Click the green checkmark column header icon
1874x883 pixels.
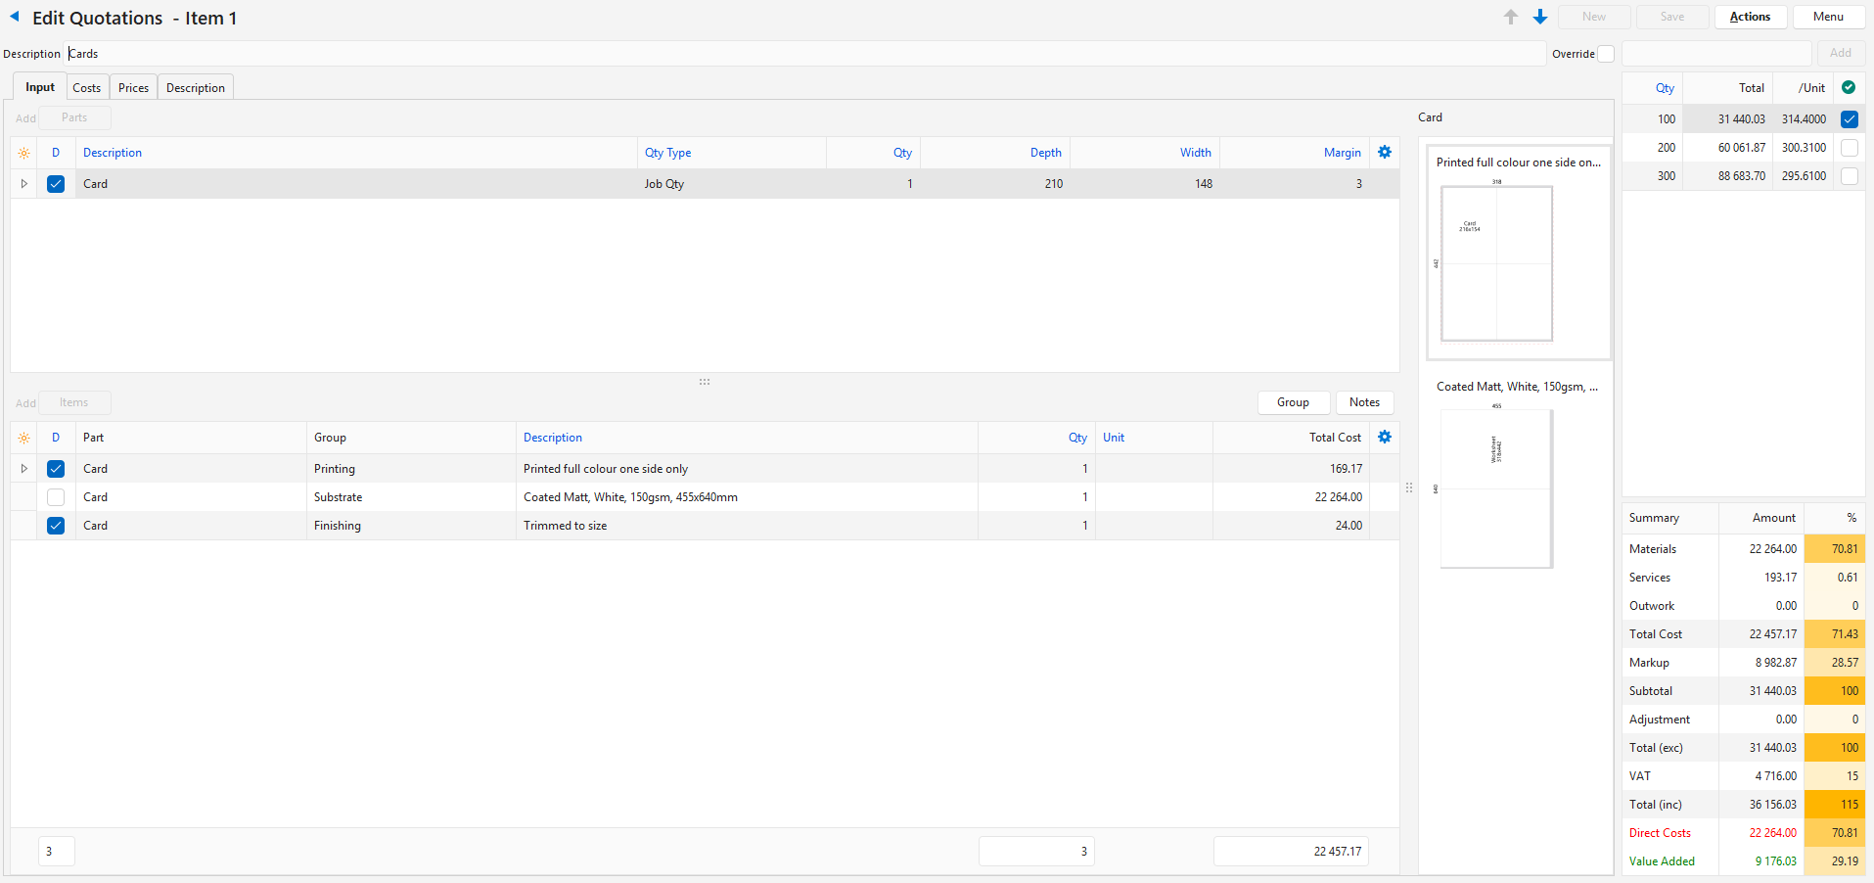[x=1849, y=88]
